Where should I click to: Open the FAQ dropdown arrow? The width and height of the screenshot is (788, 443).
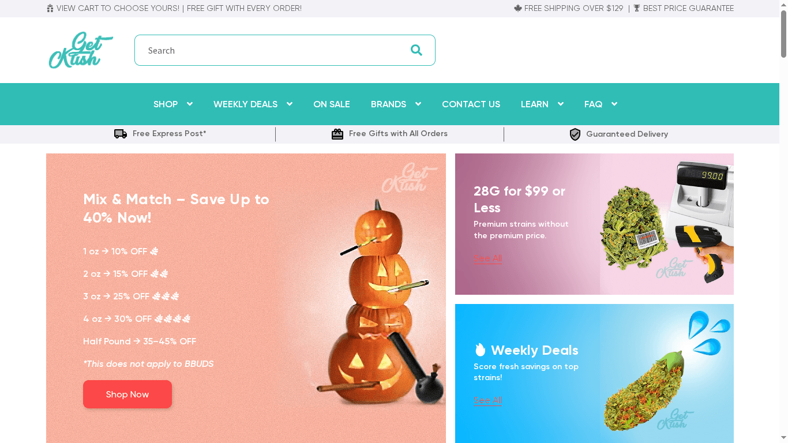click(x=614, y=104)
